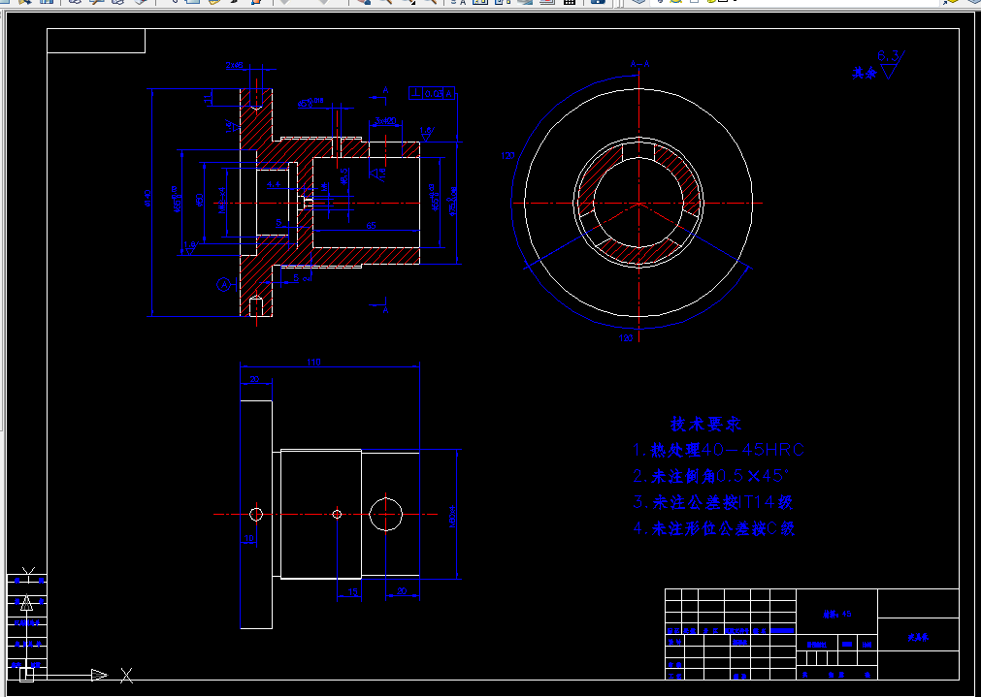Viewport: 981px width, 697px height.
Task: Click the '65' bore depth dimension
Action: (371, 226)
